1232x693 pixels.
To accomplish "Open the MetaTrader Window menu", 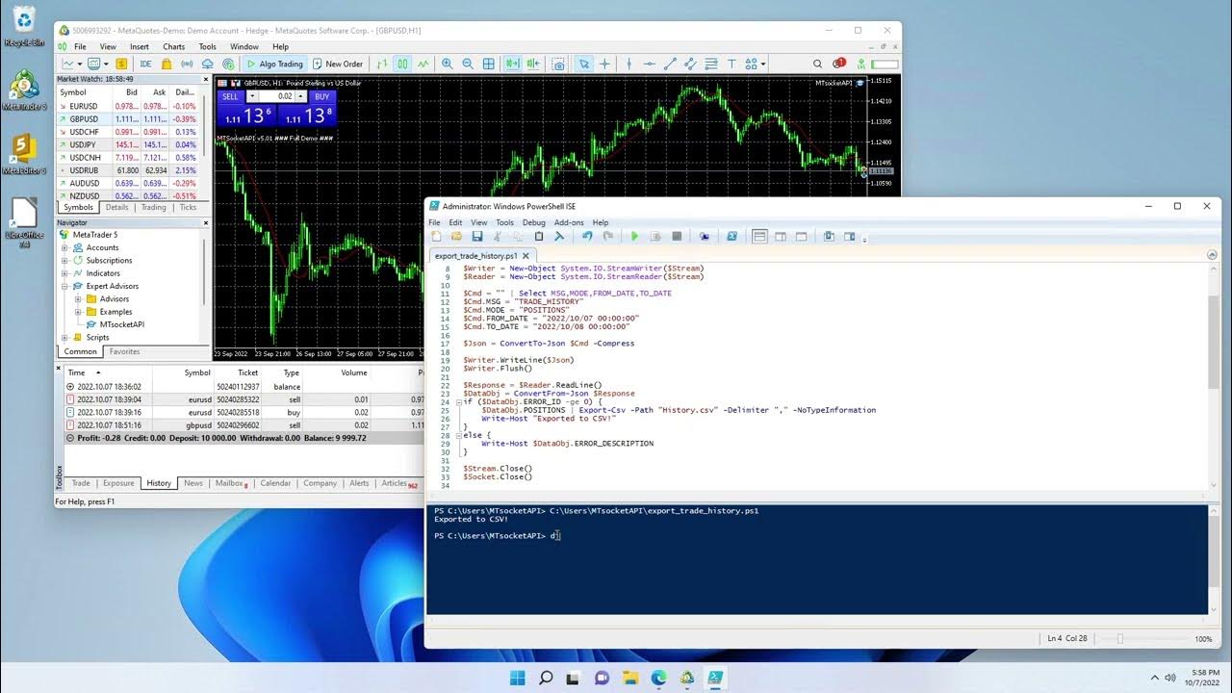I will (244, 46).
